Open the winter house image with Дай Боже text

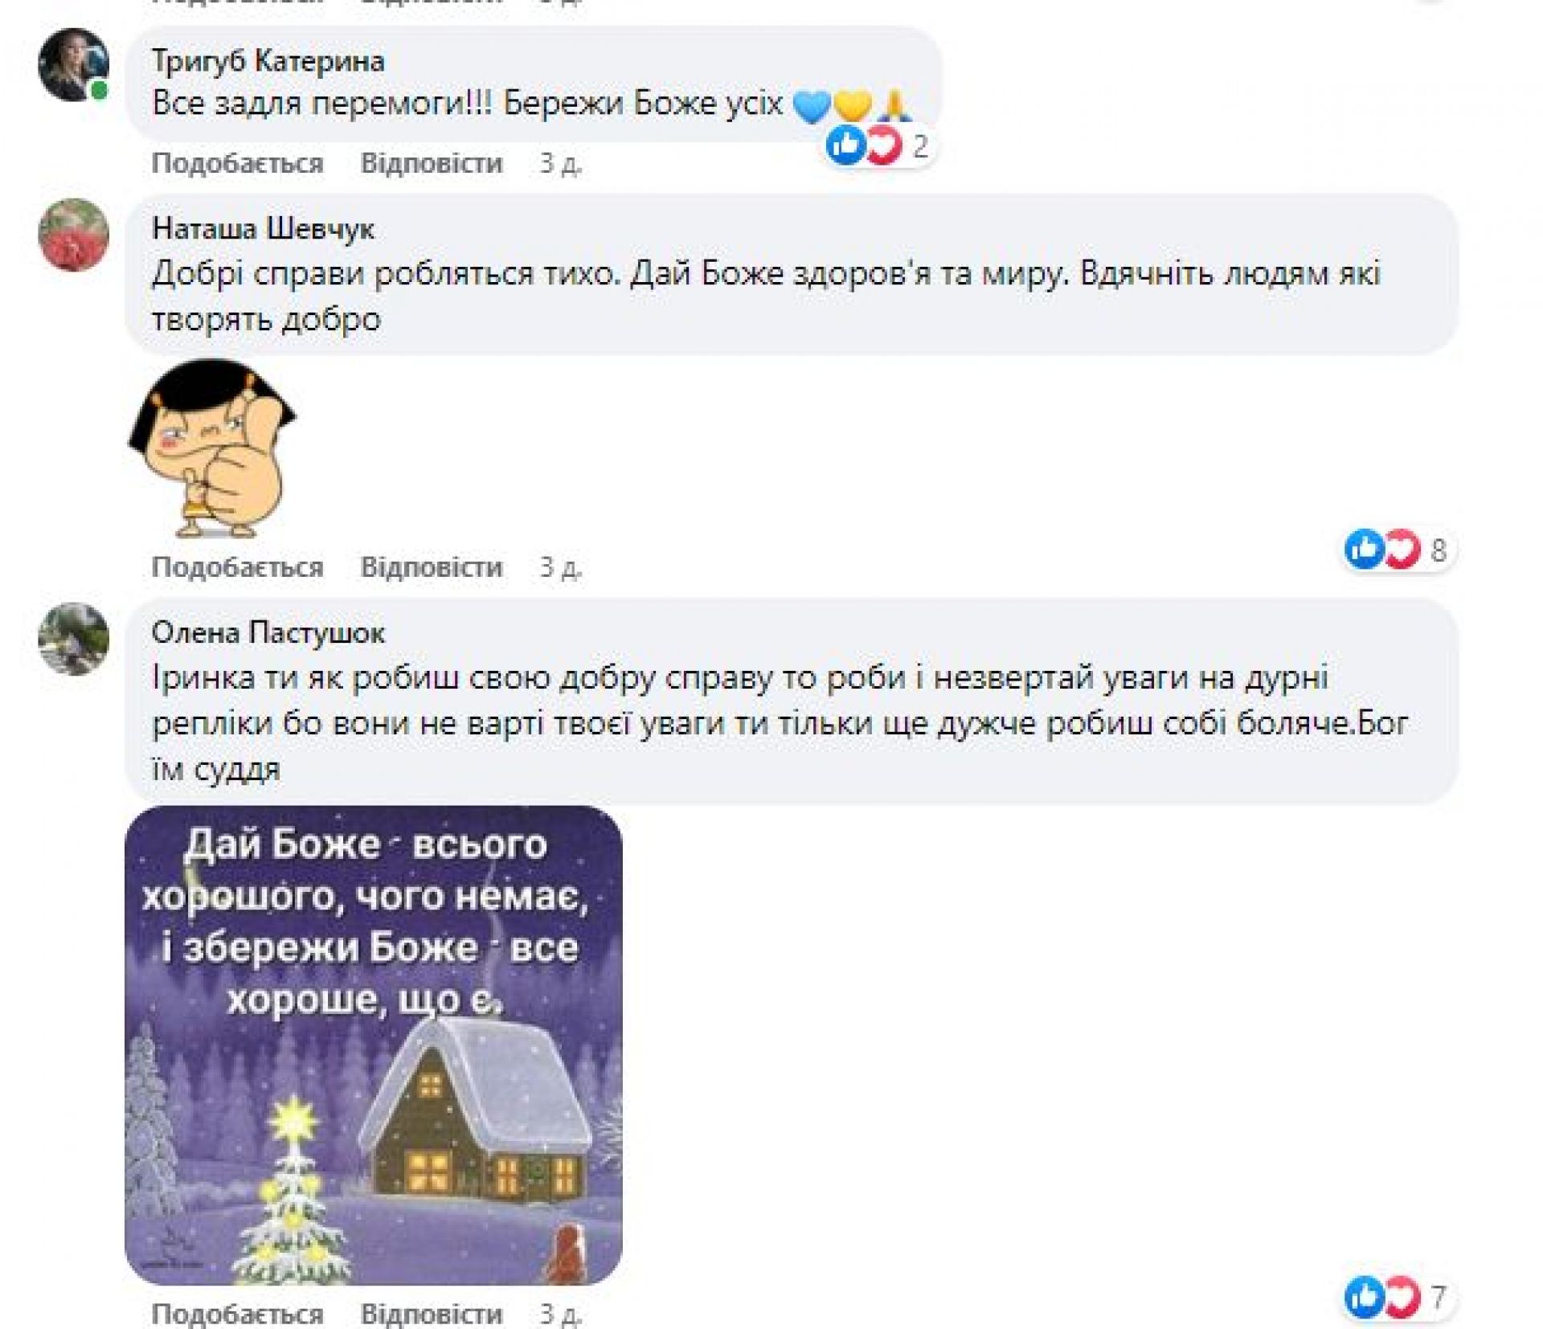coord(374,1045)
